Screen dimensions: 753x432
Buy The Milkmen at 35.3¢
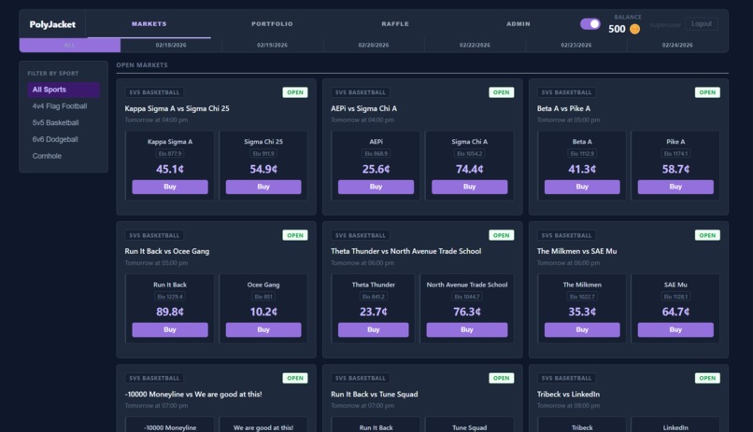(582, 330)
